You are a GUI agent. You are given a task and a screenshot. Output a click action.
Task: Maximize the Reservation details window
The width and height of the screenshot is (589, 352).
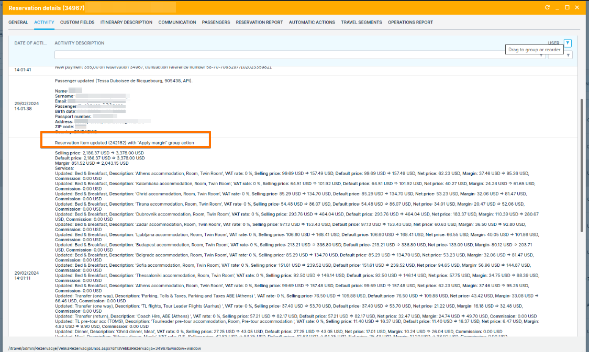tap(567, 7)
